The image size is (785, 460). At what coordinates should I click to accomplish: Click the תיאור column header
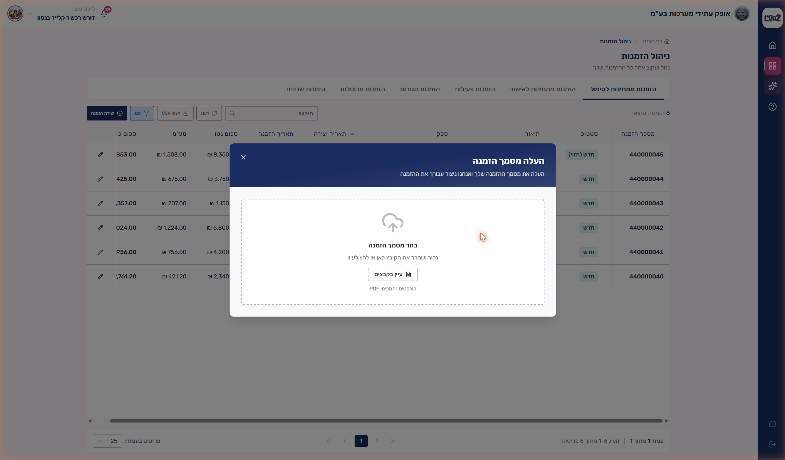pyautogui.click(x=532, y=134)
